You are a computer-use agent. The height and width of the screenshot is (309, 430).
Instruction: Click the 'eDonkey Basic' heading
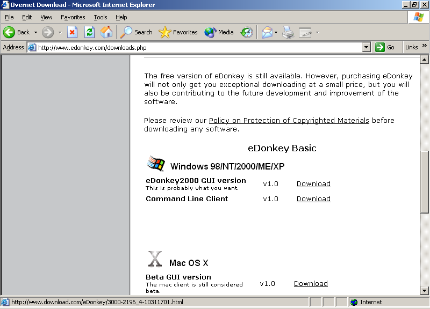[x=282, y=148]
